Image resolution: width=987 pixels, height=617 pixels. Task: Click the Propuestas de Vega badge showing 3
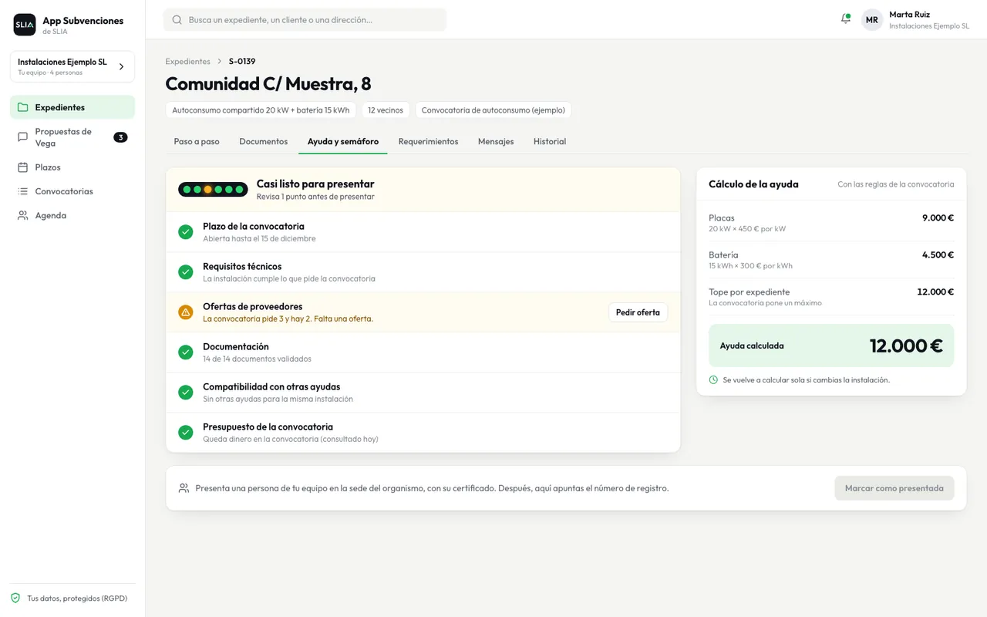coord(120,137)
